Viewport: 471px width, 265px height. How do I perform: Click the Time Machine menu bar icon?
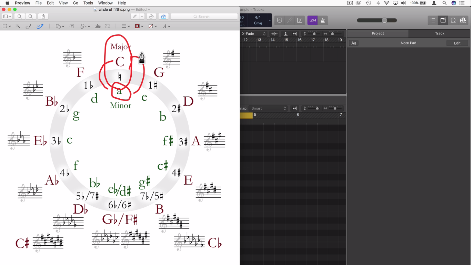[x=369, y=3]
